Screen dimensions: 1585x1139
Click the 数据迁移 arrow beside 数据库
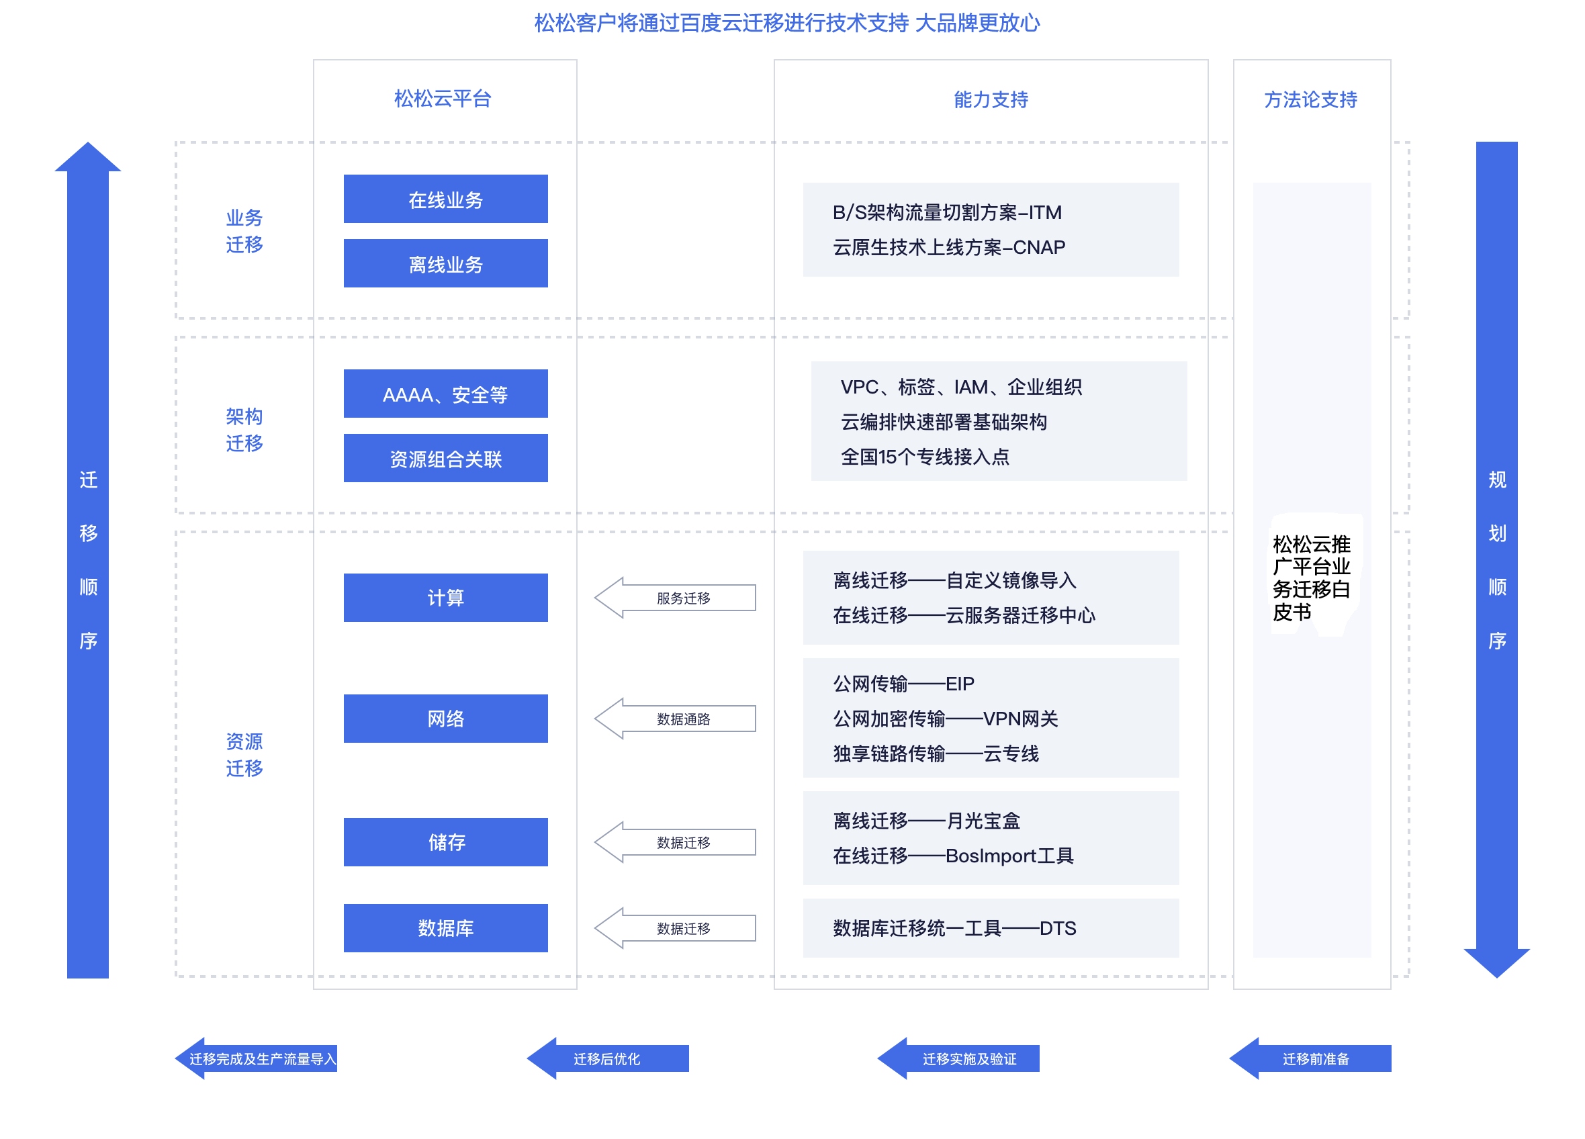(x=675, y=929)
